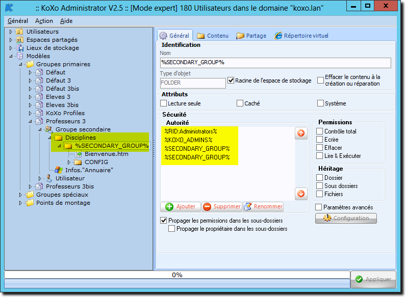Click the Espaces partagés node icon
The height and width of the screenshot is (297, 406).
[19, 40]
